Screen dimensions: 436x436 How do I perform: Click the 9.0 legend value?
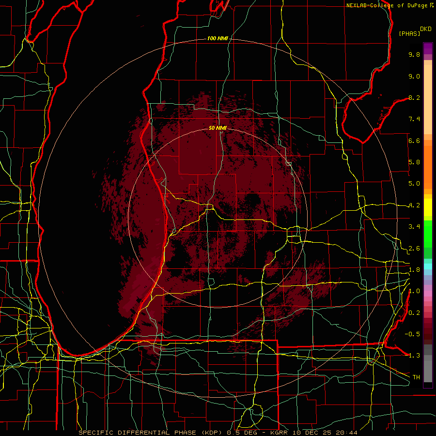(x=414, y=76)
